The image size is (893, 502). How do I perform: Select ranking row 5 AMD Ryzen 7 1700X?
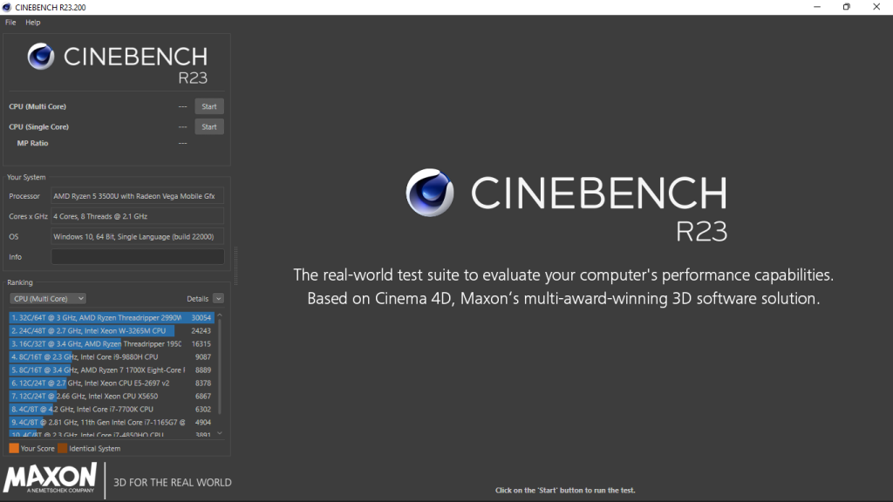pos(112,370)
